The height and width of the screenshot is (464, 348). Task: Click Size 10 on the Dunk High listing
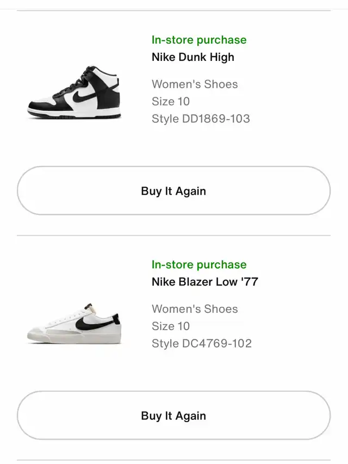171,102
